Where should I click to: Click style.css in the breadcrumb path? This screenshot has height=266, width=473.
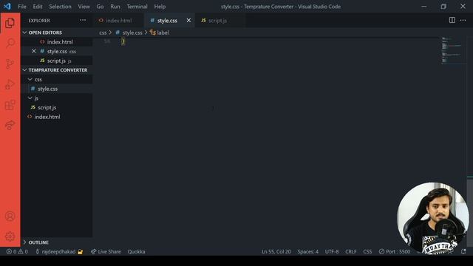(x=129, y=33)
